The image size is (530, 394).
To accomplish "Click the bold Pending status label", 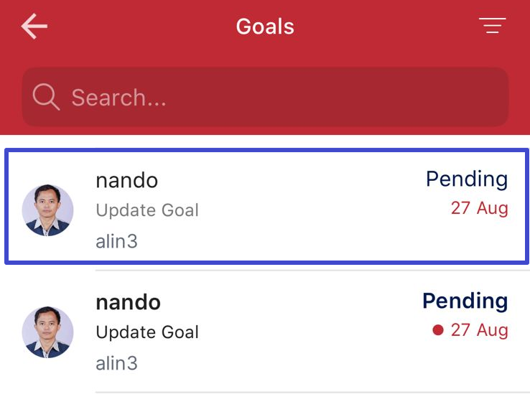I will pos(465,301).
